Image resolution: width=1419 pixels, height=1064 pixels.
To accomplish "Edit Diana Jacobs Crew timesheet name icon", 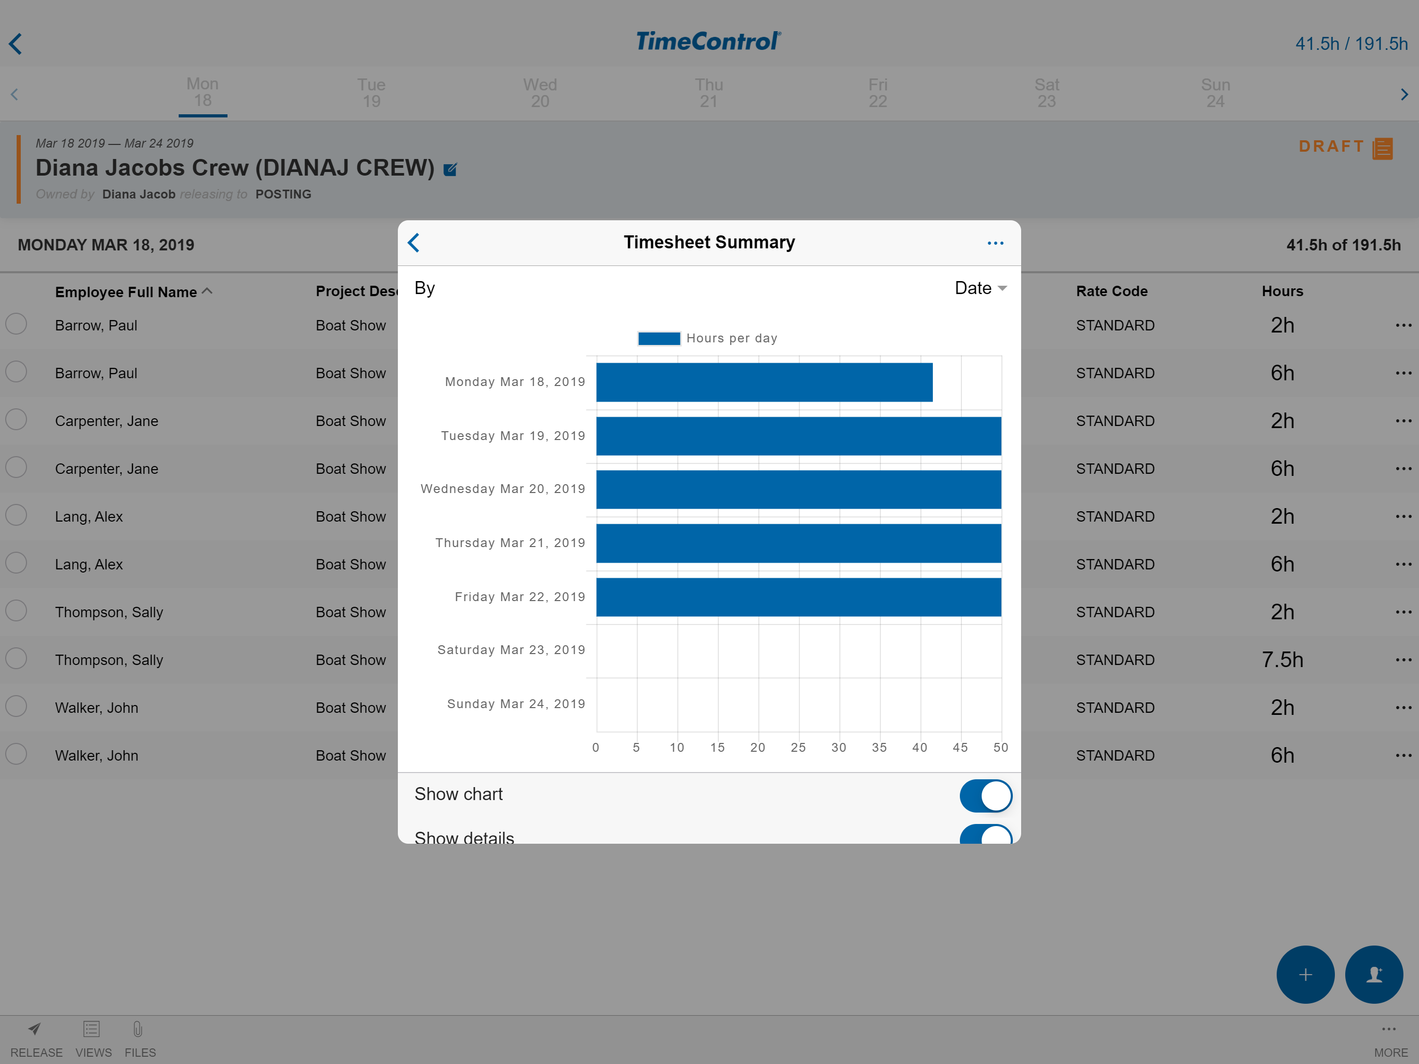I will click(x=450, y=169).
